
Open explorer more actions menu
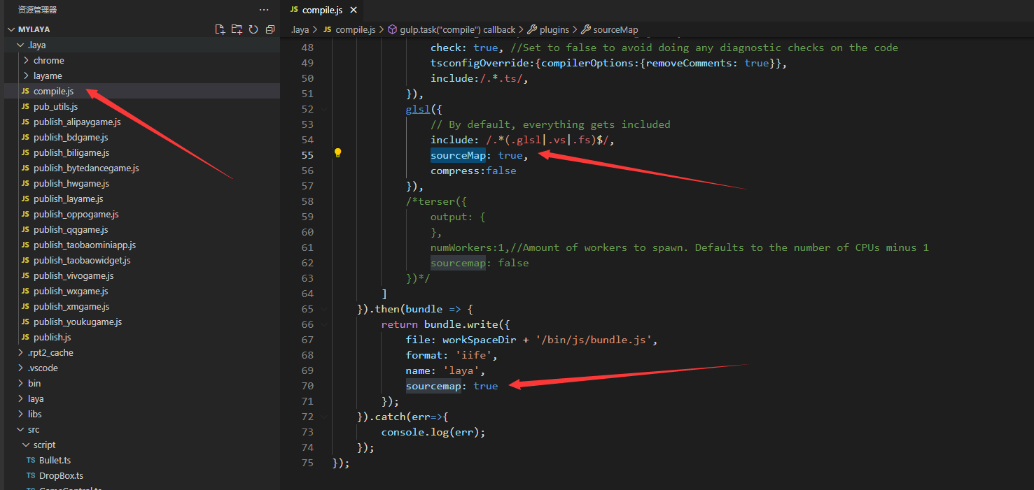[264, 10]
